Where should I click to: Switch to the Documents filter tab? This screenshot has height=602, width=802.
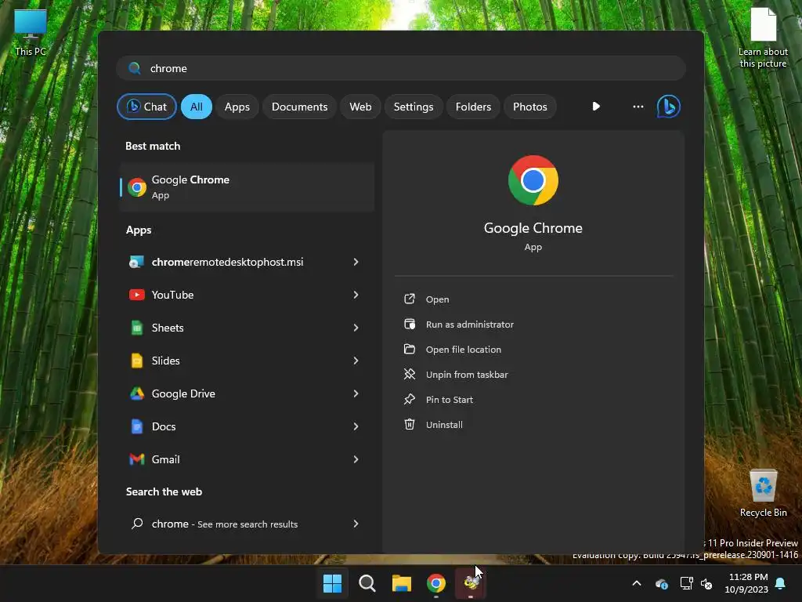pos(299,107)
